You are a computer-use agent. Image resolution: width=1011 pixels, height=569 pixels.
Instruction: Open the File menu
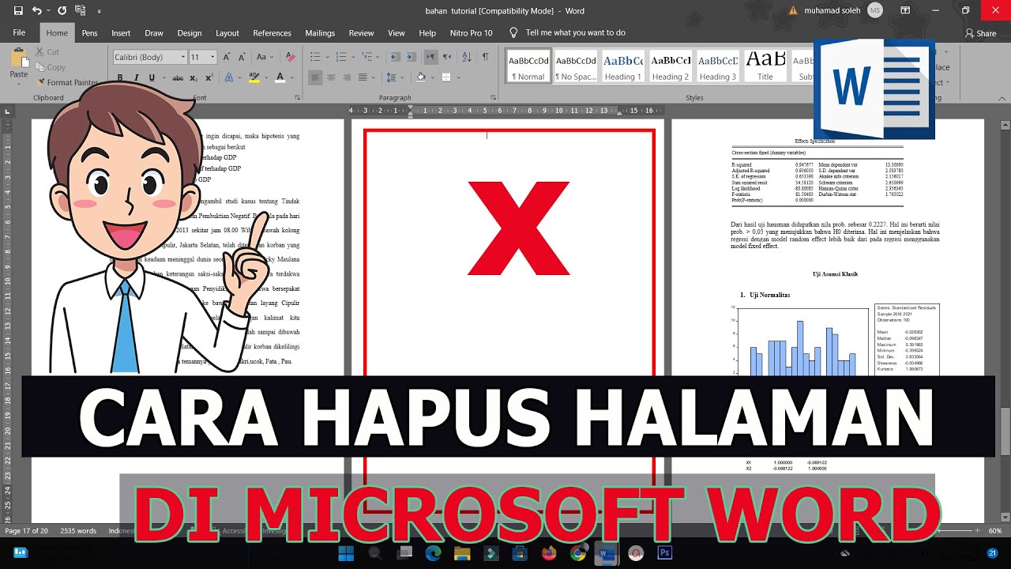tap(19, 33)
